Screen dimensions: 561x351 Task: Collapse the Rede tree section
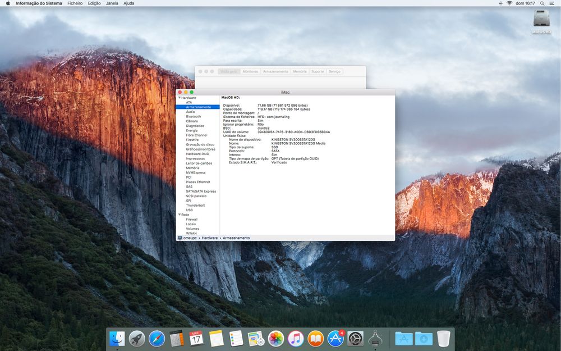pos(180,215)
